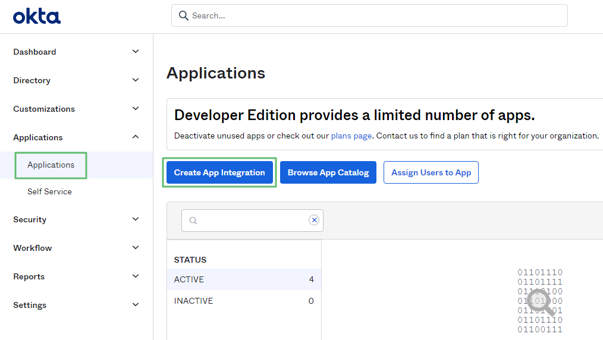Click the INACTIVE count 0
This screenshot has height=340, width=603.
pyautogui.click(x=311, y=301)
